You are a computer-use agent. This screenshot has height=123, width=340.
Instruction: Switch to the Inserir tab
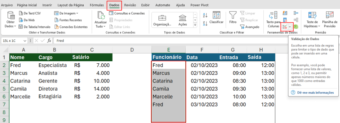(x=47, y=5)
